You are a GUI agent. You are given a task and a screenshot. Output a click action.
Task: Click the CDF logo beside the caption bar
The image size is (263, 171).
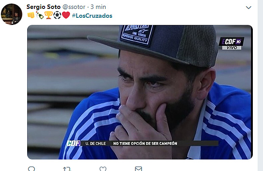tap(74, 143)
